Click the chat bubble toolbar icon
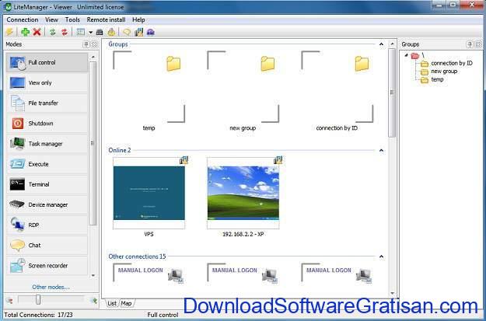This screenshot has width=486, height=321. point(127,32)
